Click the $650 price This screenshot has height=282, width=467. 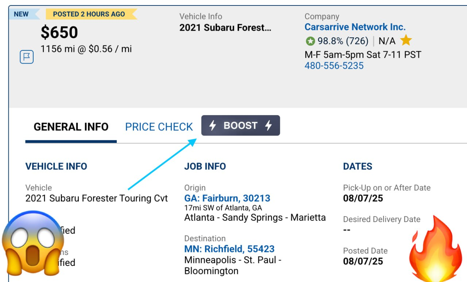point(59,33)
